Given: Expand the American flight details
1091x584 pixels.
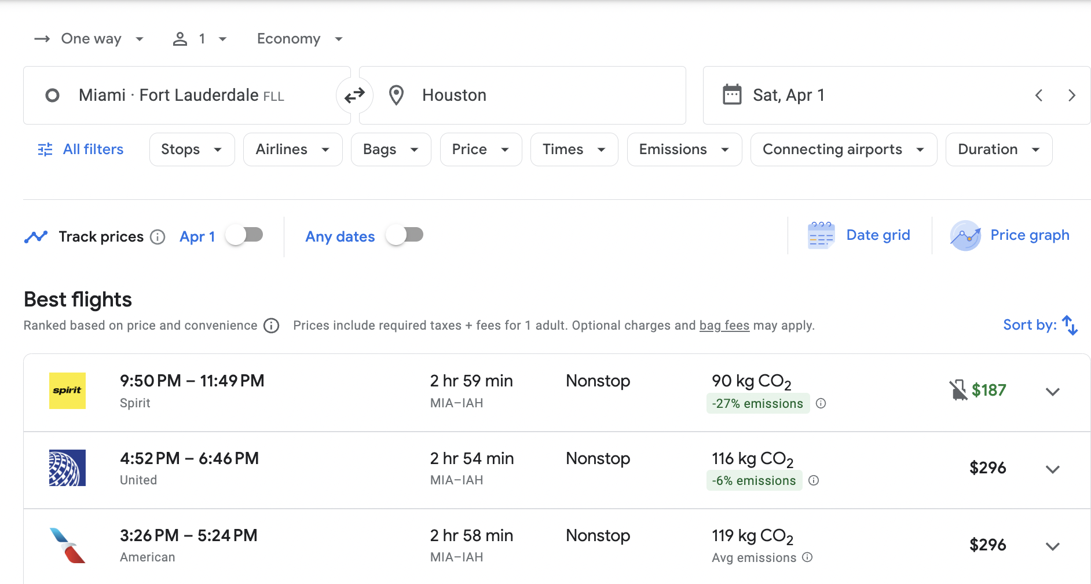Looking at the screenshot, I should (1053, 546).
